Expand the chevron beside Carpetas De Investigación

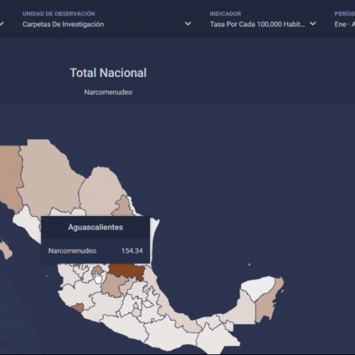pos(188,24)
